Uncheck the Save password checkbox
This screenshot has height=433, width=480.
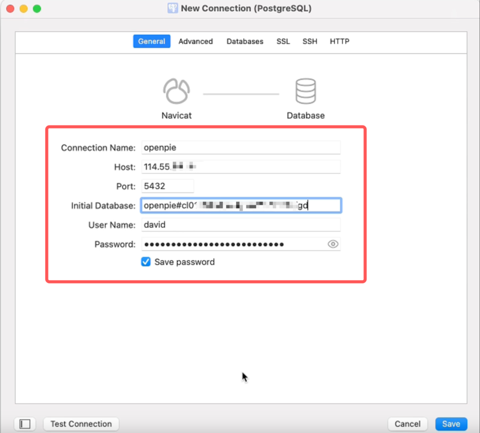(x=146, y=262)
